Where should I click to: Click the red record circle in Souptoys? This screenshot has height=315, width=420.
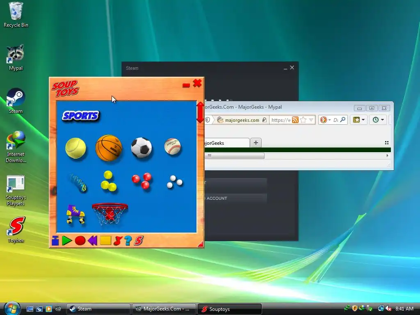[80, 240]
